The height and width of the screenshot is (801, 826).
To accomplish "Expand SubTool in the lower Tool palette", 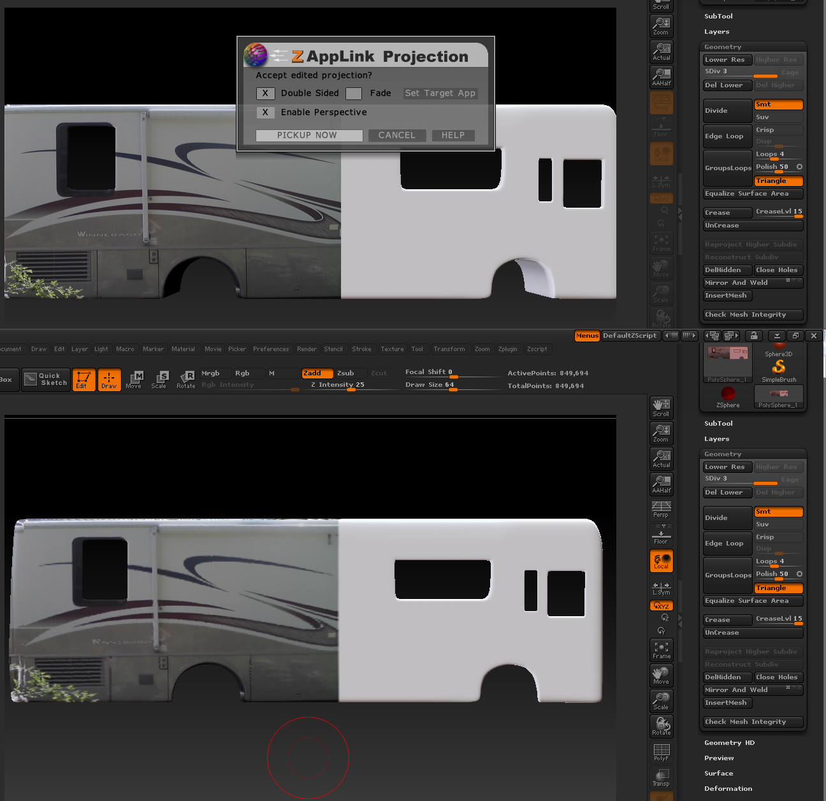I will [718, 424].
